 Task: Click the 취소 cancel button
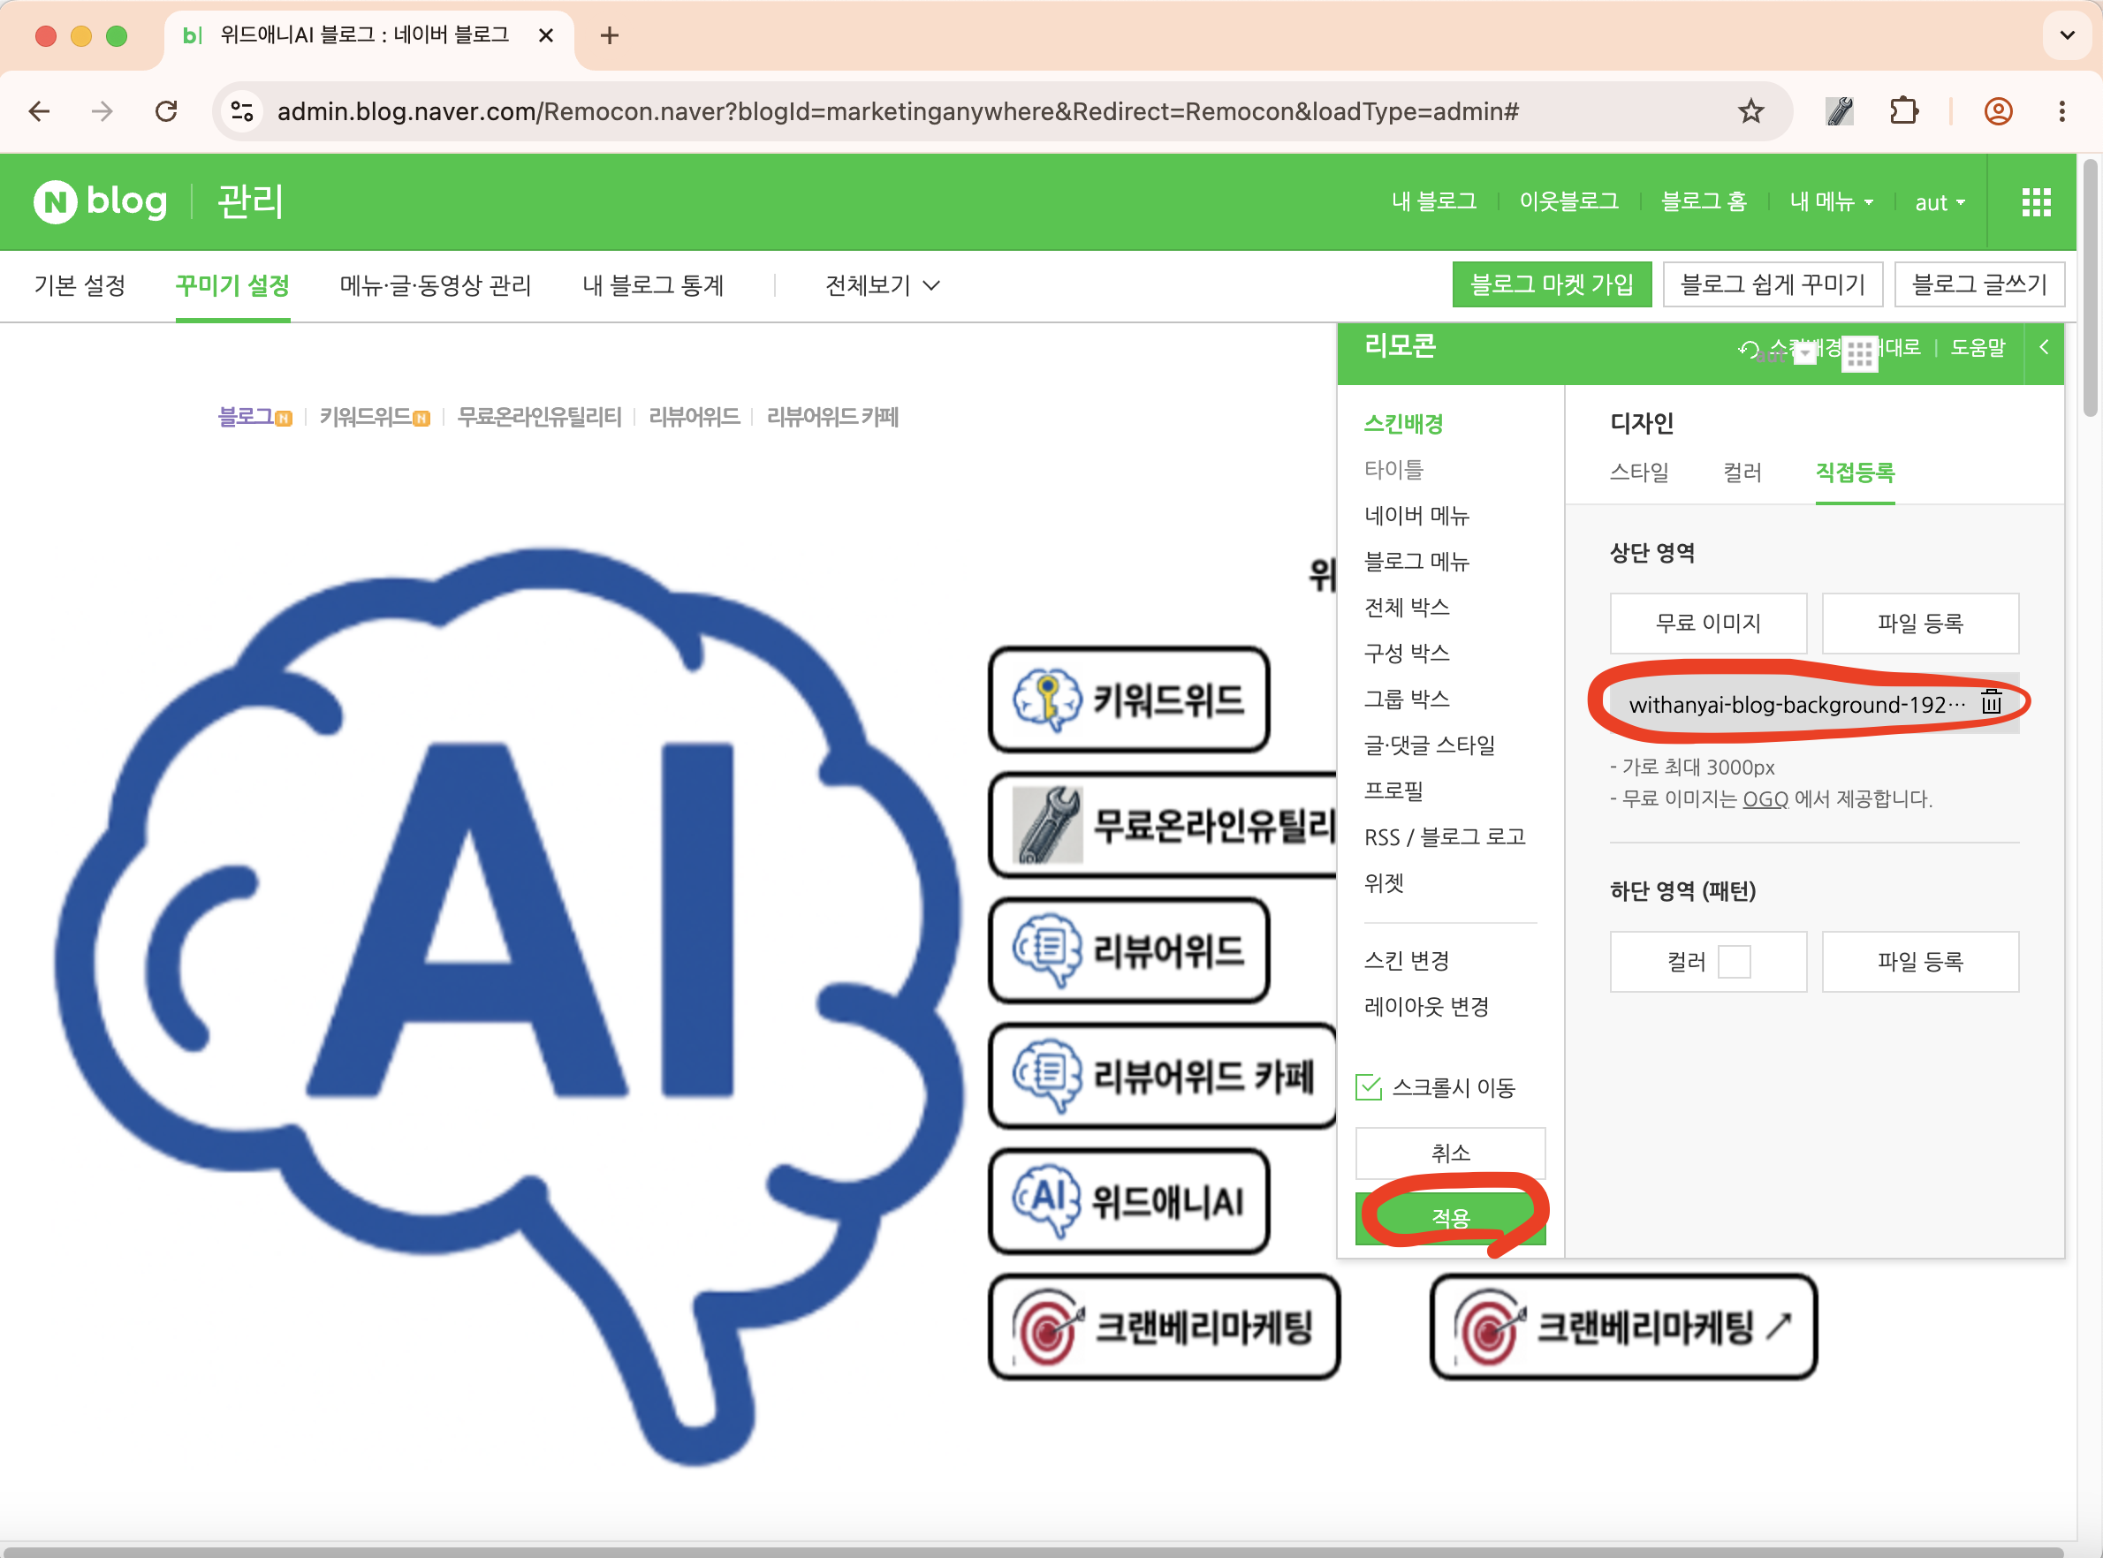[x=1451, y=1153]
